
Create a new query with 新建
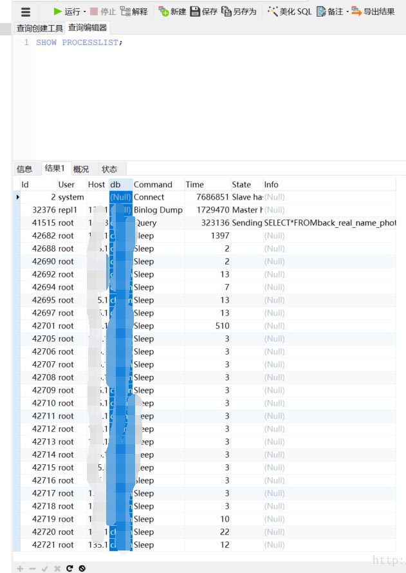point(172,12)
